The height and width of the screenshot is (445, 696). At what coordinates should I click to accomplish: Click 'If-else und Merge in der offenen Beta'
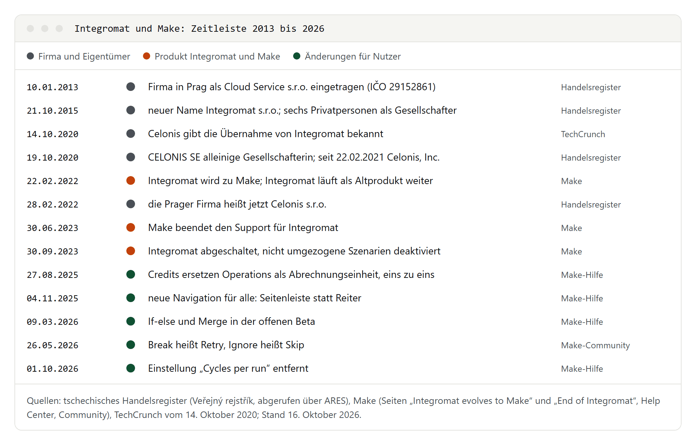click(x=231, y=322)
